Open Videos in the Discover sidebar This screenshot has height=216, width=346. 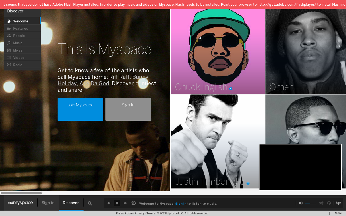22,58
